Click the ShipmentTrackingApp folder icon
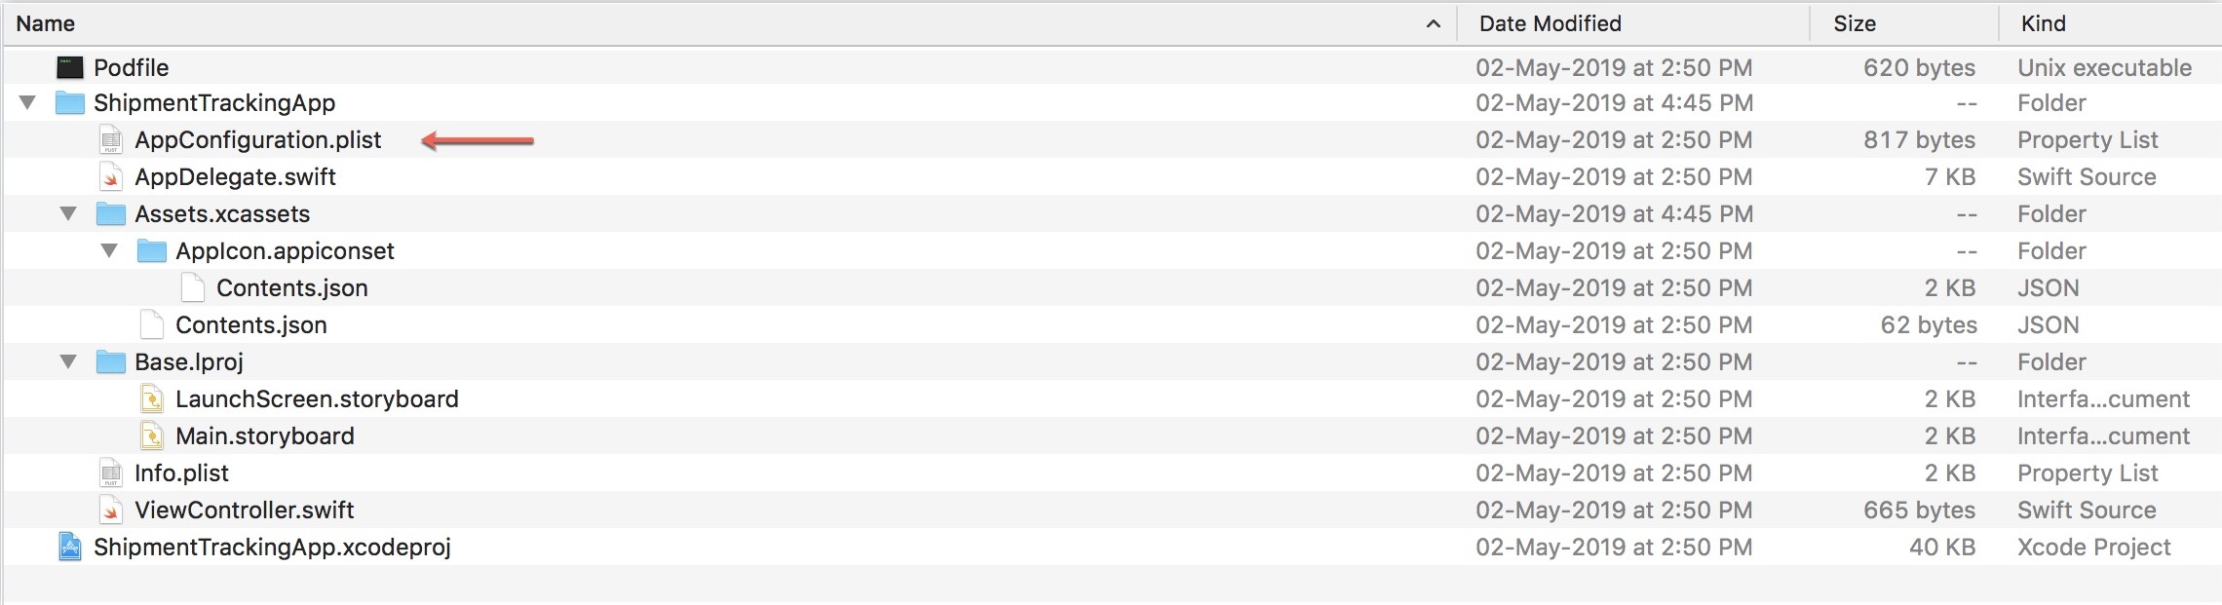Viewport: 2222px width, 605px height. (x=69, y=103)
